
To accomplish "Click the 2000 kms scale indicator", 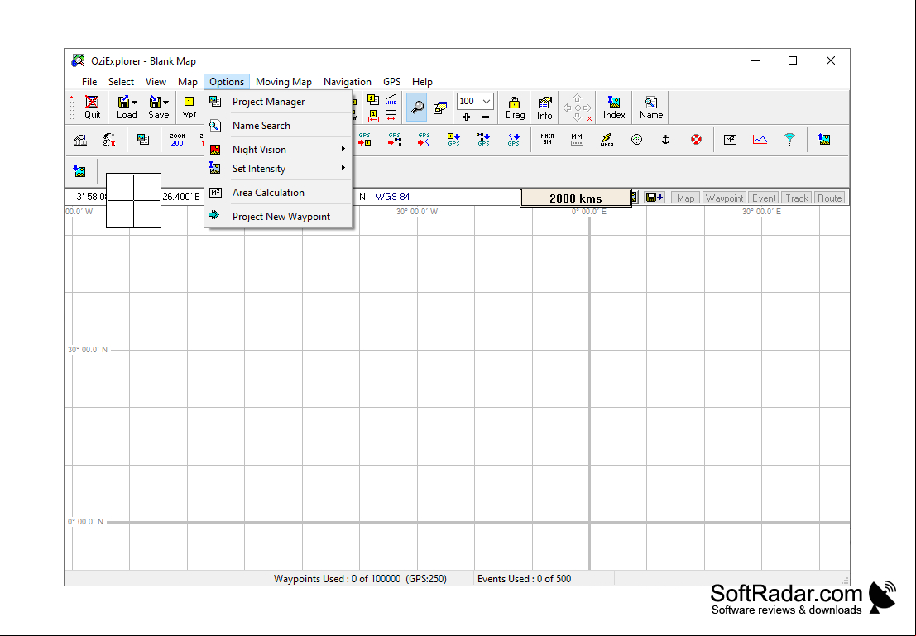I will click(x=575, y=198).
